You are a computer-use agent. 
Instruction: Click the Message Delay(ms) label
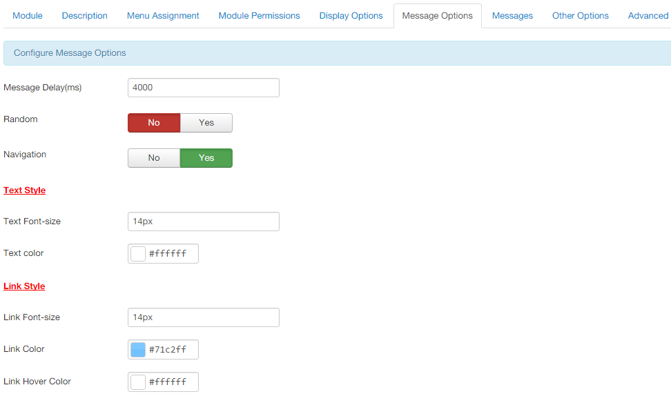42,88
